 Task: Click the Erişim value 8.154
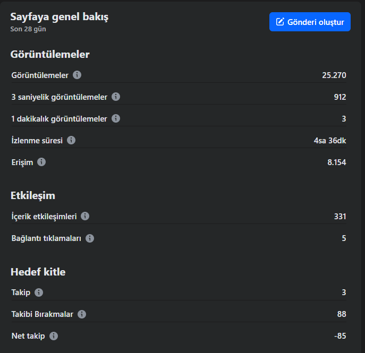point(337,162)
